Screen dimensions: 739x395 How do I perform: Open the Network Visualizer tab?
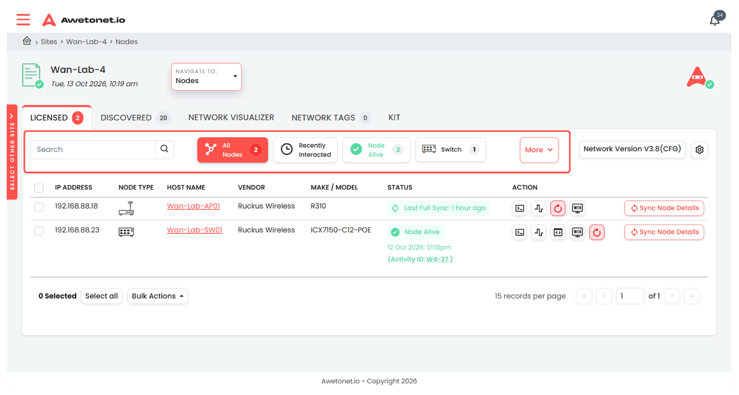point(231,118)
